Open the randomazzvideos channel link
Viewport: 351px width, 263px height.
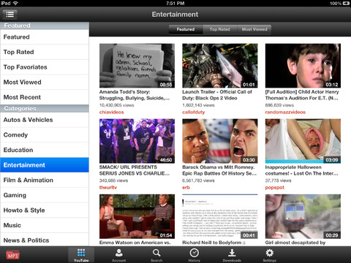pos(285,112)
